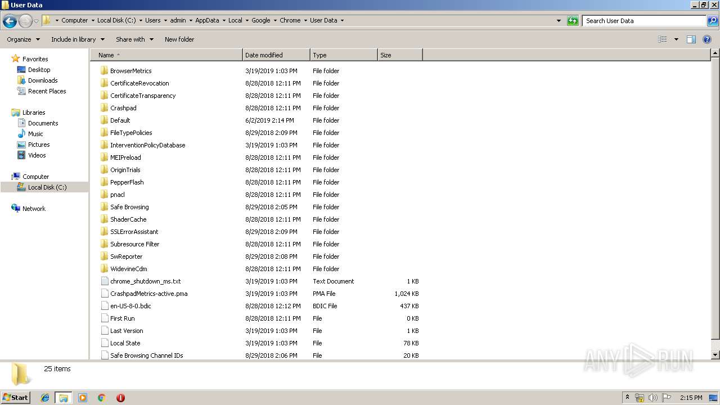Screen dimensions: 720x405
Task: Select en-US-8-0.bdic file name
Action: (x=130, y=306)
